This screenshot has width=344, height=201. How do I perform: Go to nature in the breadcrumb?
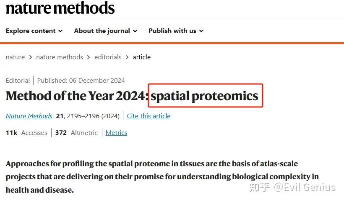click(15, 57)
